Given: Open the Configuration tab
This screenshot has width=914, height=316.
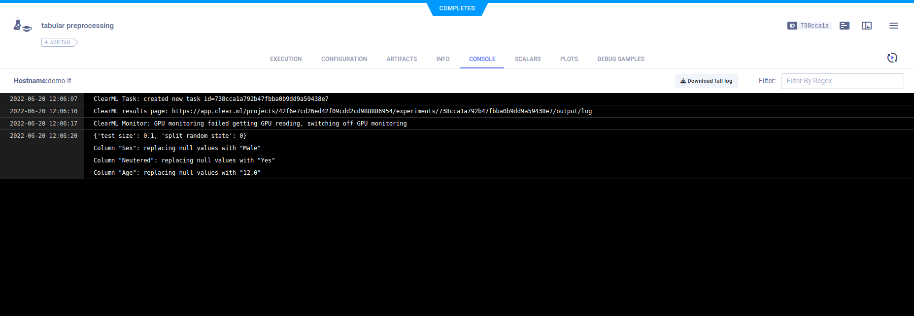Looking at the screenshot, I should click(344, 59).
